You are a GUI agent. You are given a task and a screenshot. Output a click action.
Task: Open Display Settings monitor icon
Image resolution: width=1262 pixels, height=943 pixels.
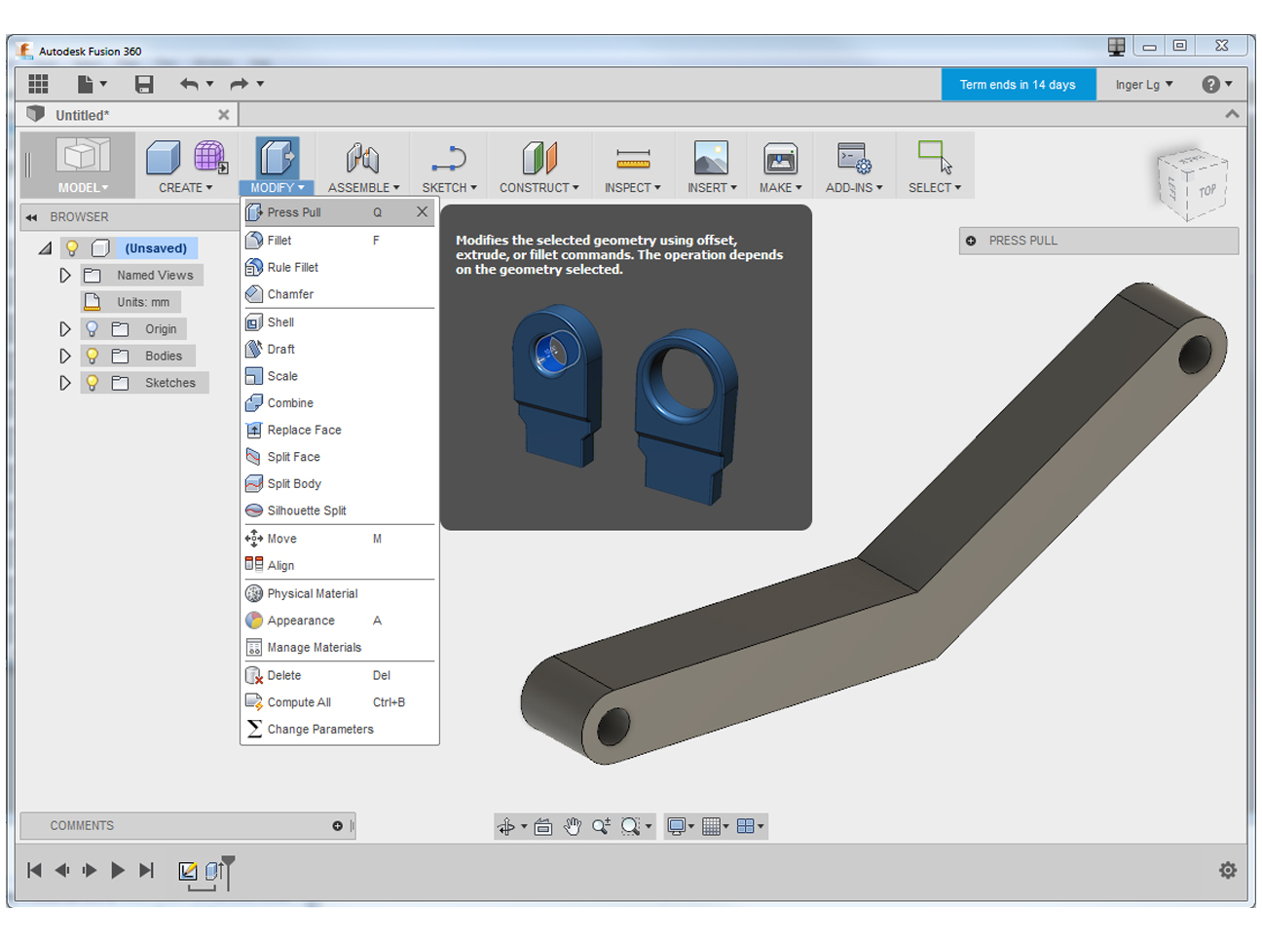[x=677, y=826]
